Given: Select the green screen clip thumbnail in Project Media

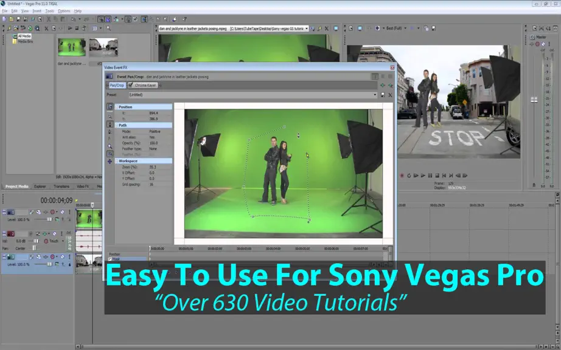Looking at the screenshot, I should [72, 47].
